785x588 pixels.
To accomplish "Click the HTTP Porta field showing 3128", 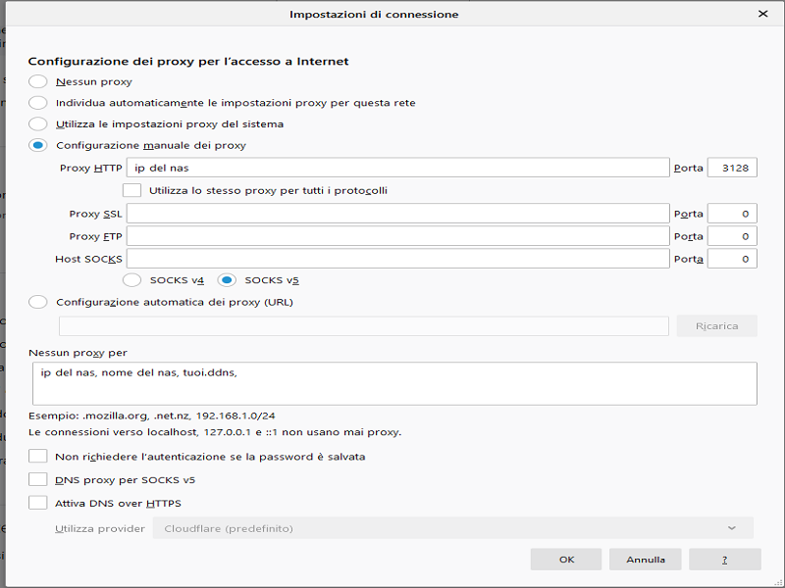I will click(732, 168).
